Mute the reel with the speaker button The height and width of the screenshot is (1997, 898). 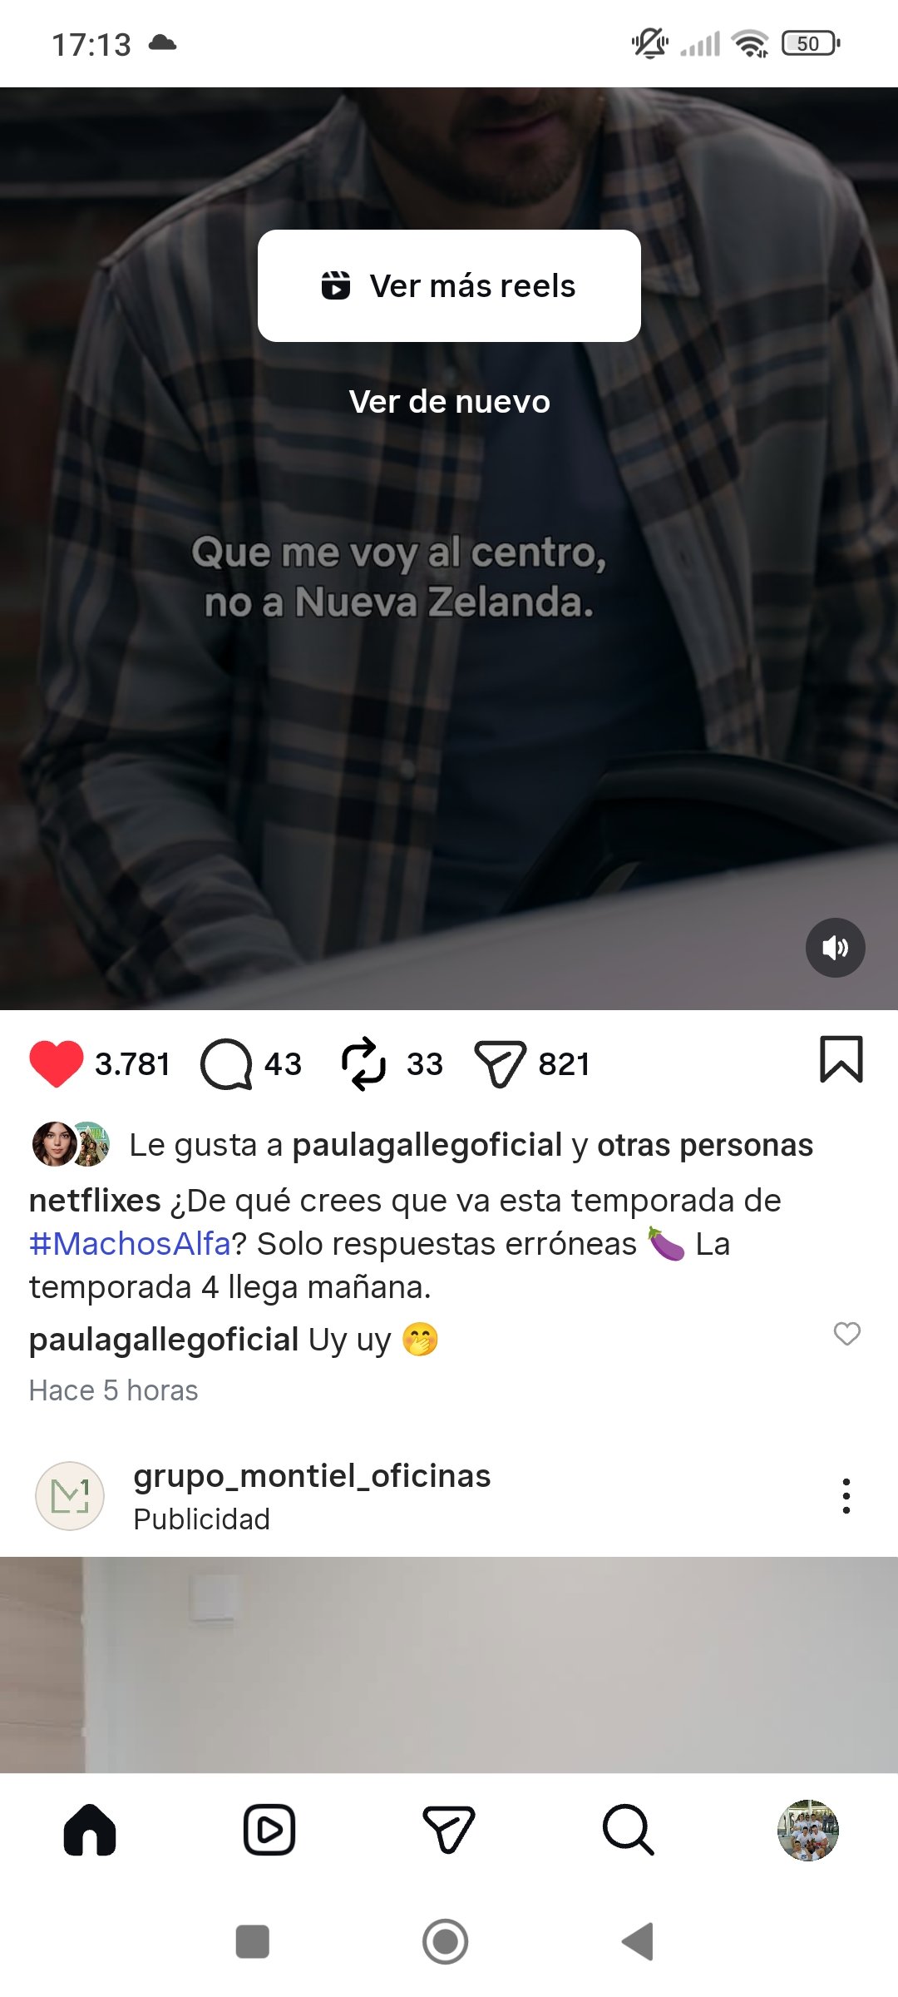click(x=836, y=948)
